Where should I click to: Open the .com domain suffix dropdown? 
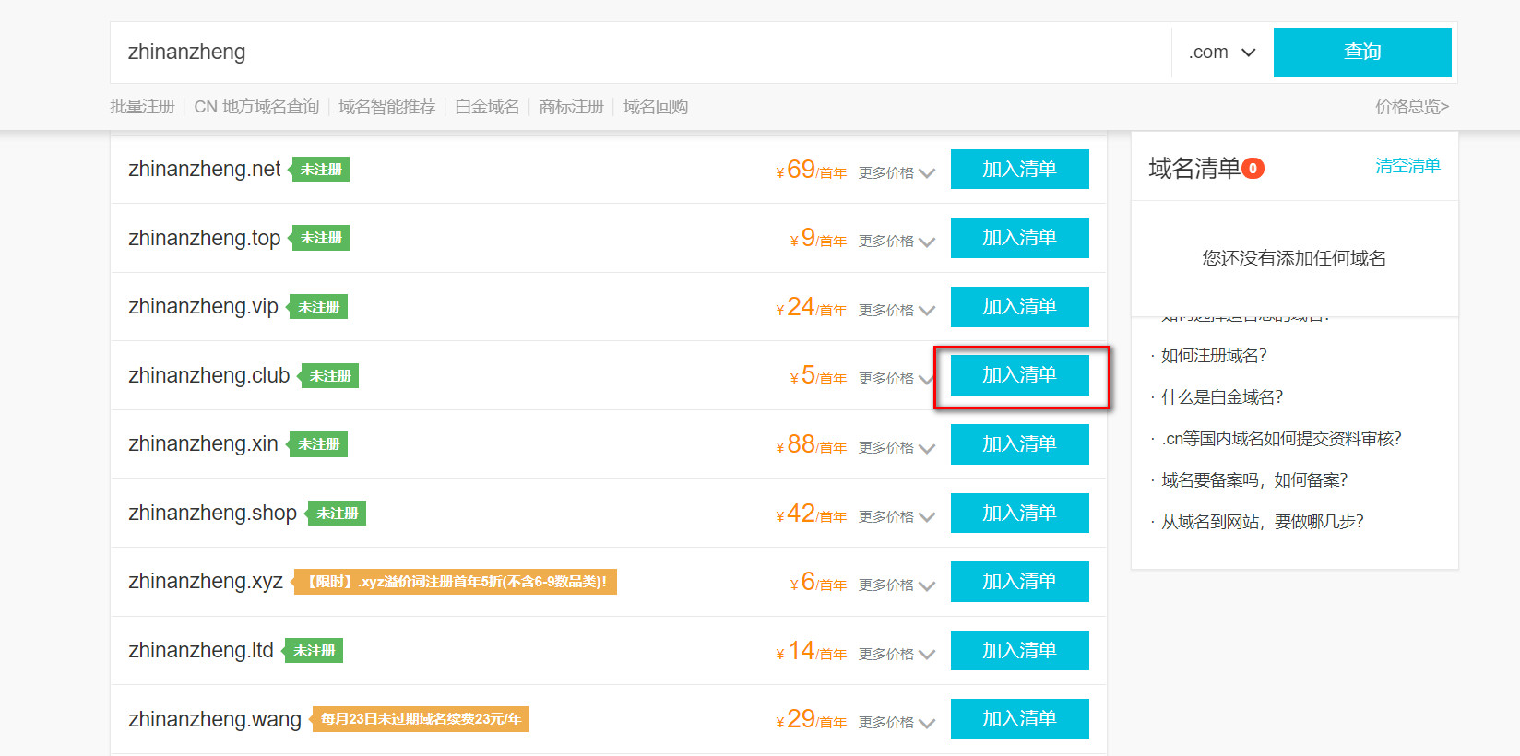[1222, 53]
